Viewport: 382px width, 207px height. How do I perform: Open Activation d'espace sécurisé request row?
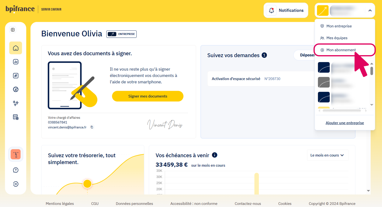[x=260, y=79]
